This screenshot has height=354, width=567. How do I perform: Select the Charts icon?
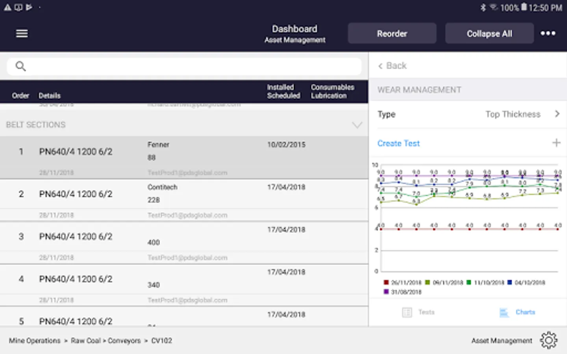pyautogui.click(x=504, y=312)
